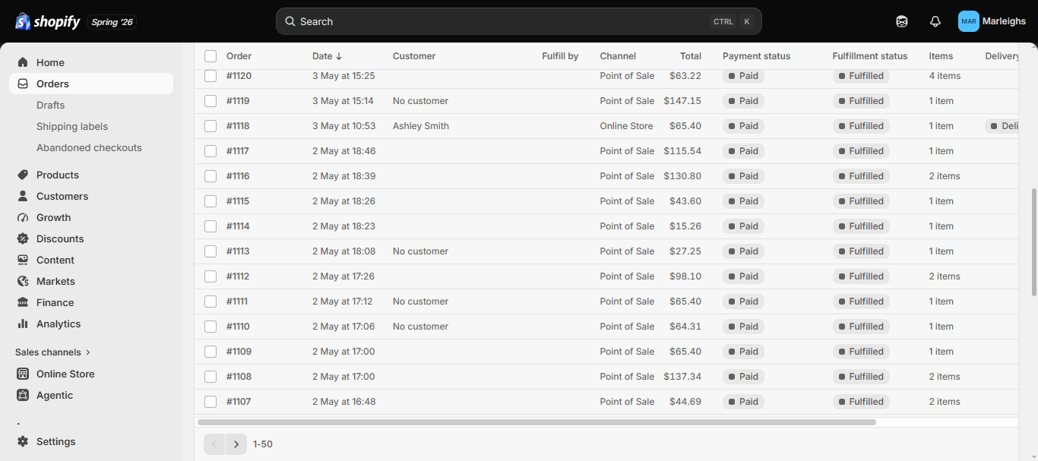Click the Total column header
Screen dimensions: 1038x461
(691, 56)
